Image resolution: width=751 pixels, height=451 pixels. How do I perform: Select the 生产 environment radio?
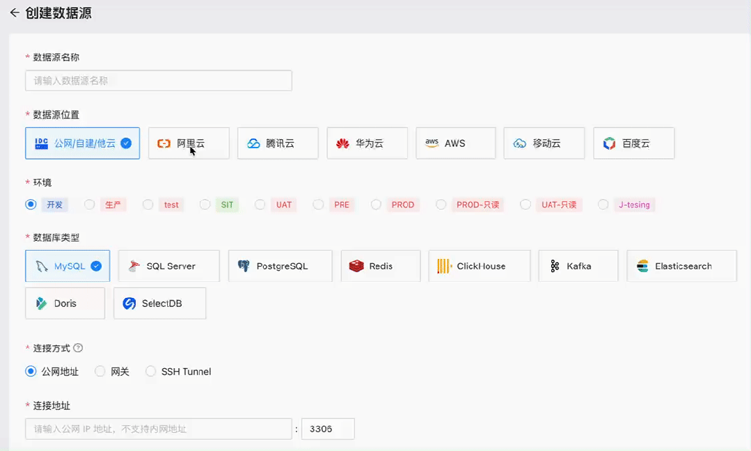(x=89, y=205)
